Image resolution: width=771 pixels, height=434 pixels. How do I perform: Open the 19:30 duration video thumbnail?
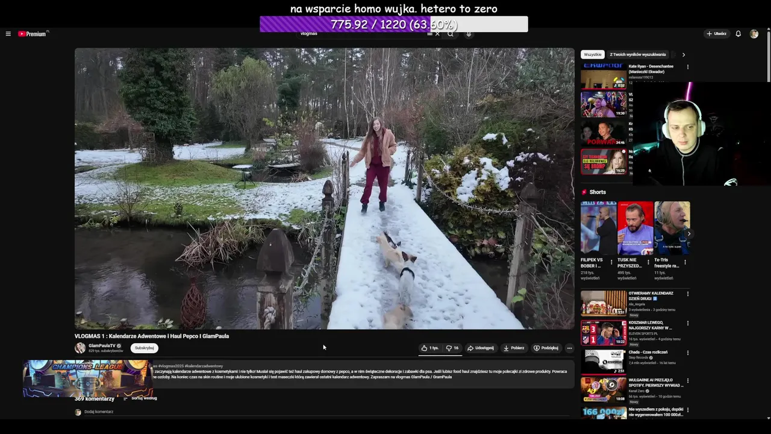click(604, 104)
